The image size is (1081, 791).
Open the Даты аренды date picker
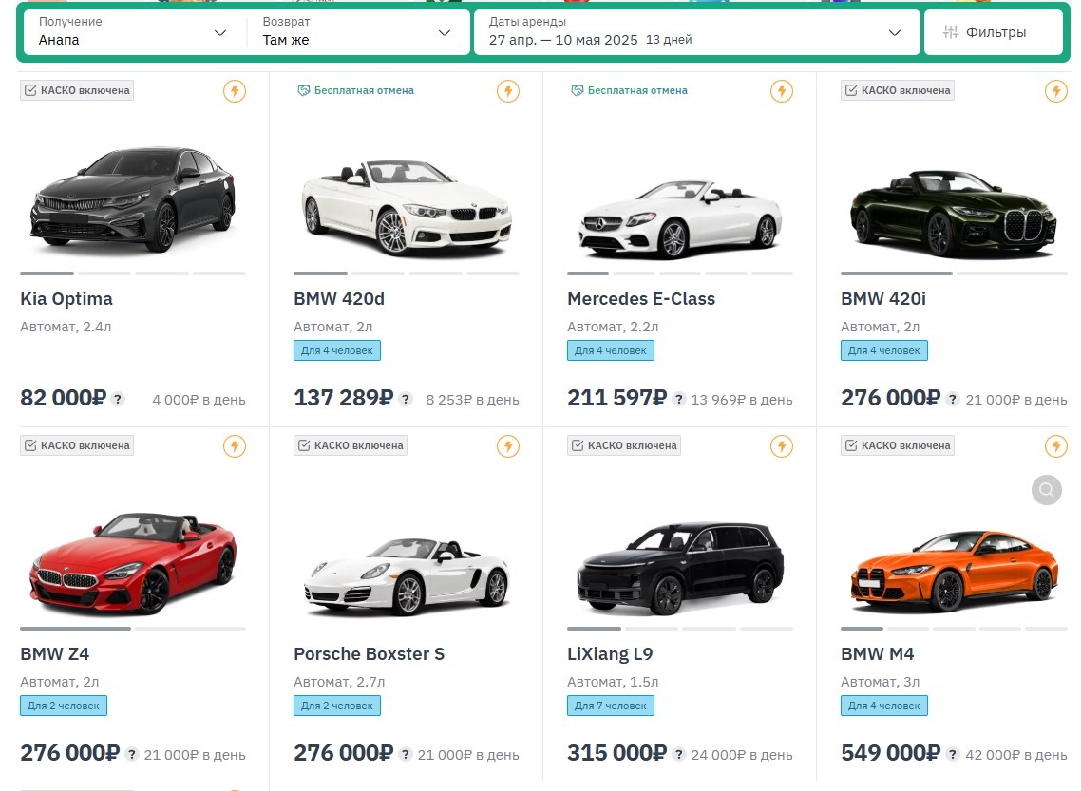[694, 32]
